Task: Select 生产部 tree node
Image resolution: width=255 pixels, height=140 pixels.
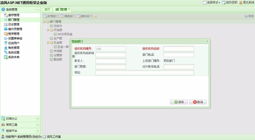Action: click(58, 38)
